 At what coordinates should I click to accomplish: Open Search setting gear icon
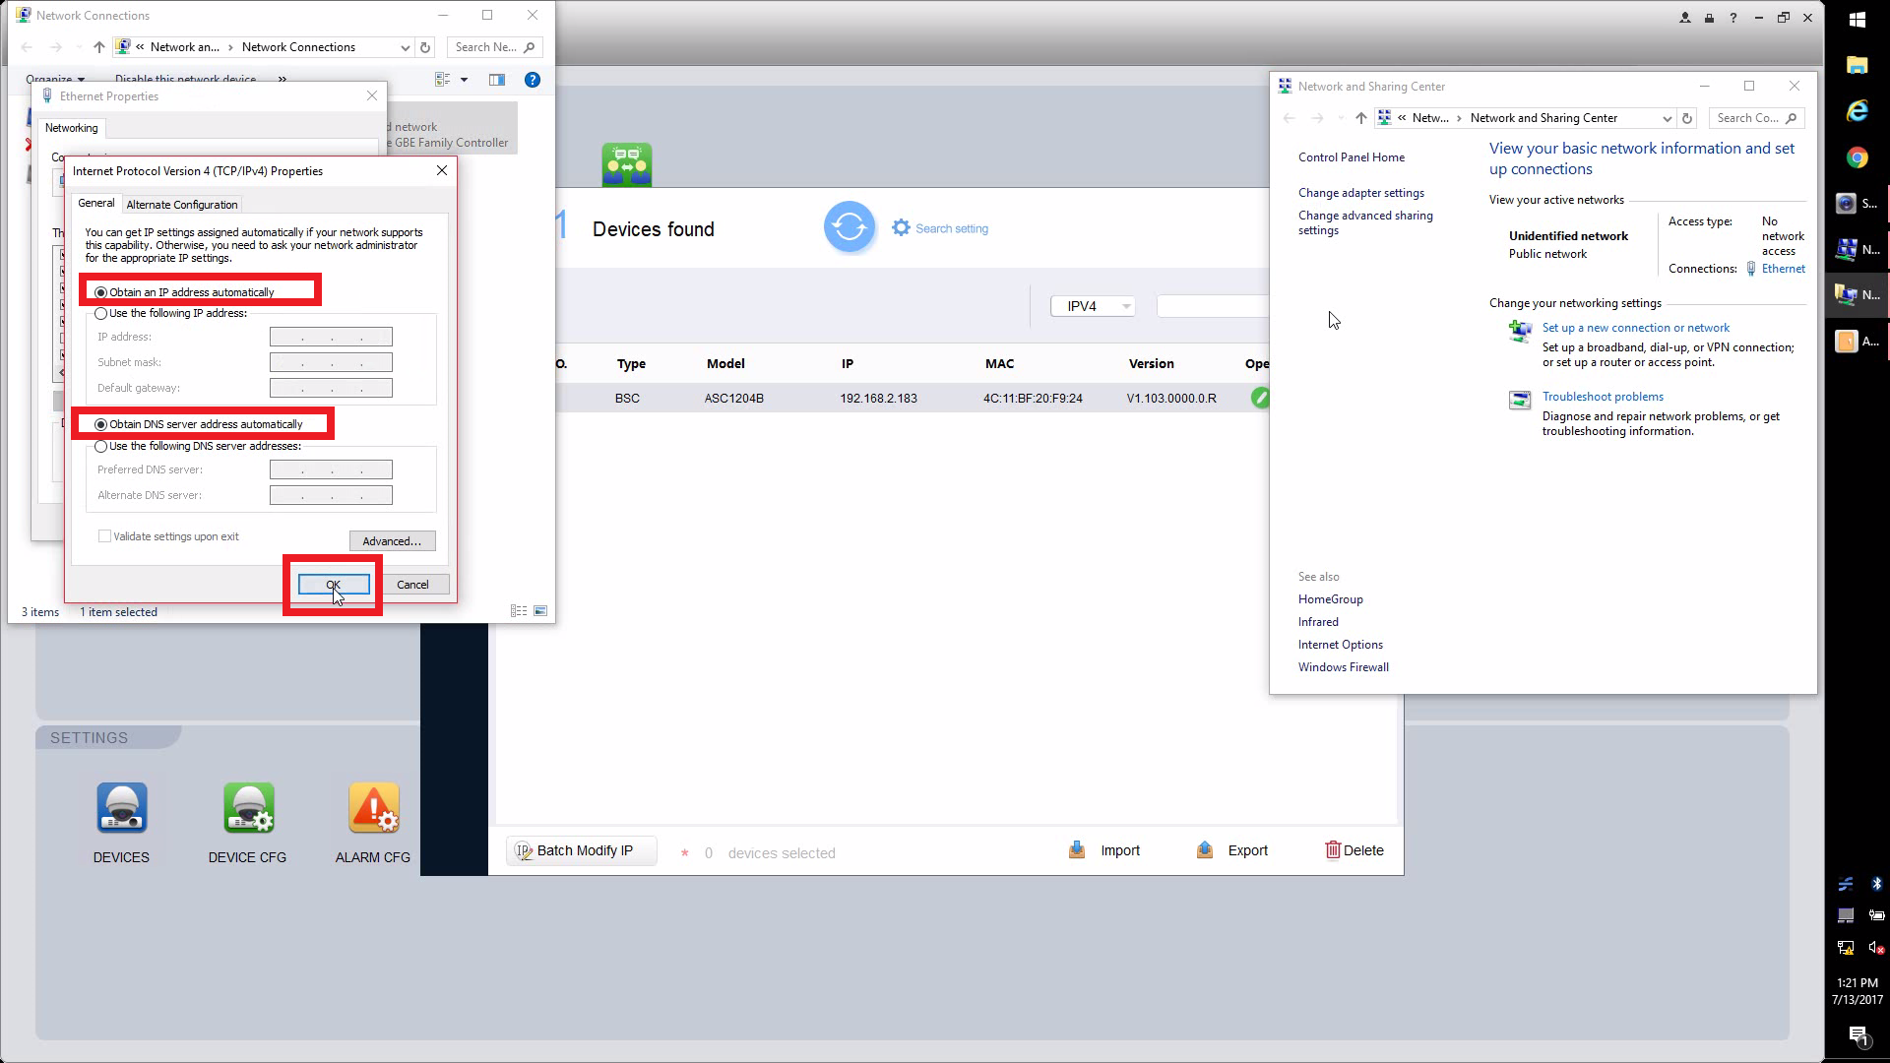pyautogui.click(x=901, y=227)
